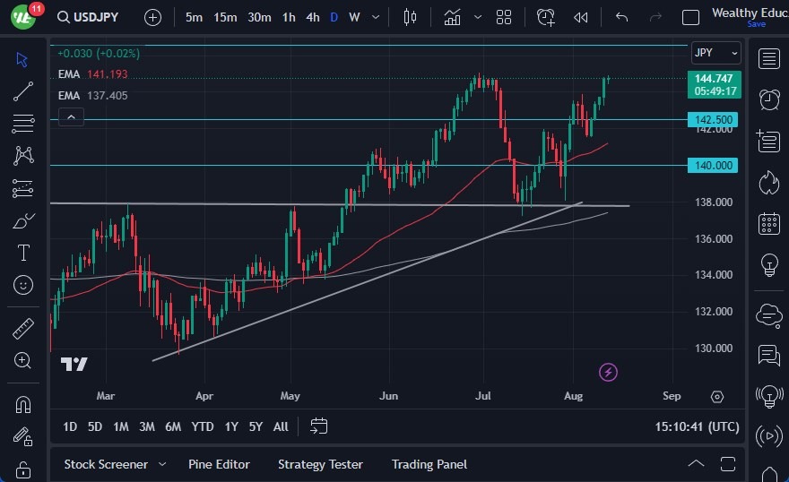789x482 pixels.
Task: Toggle the fullscreen mode box
Action: [x=690, y=17]
